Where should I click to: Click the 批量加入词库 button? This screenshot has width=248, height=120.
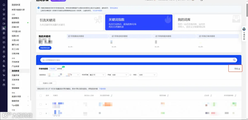48,83
